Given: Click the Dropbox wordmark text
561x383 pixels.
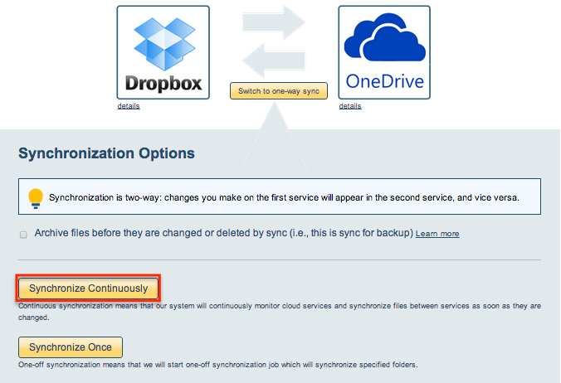Looking at the screenshot, I should click(163, 83).
